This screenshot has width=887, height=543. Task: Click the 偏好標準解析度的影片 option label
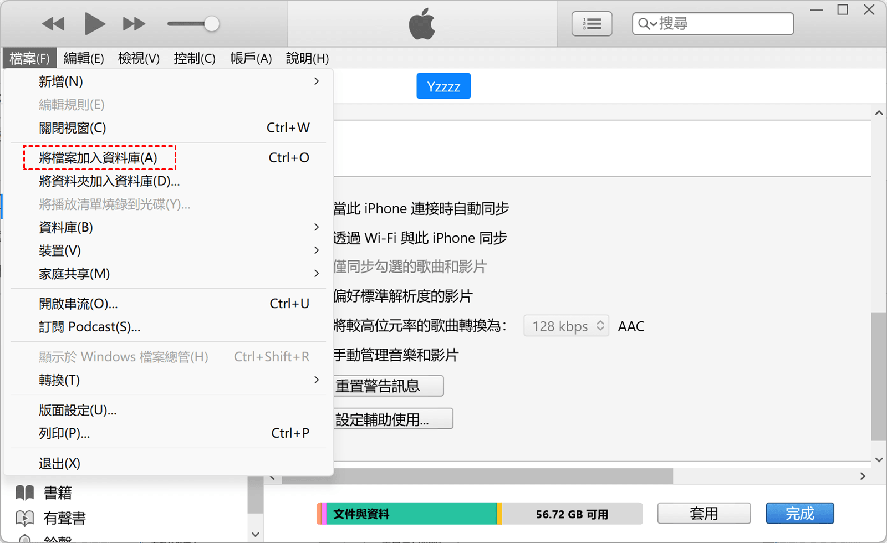403,296
